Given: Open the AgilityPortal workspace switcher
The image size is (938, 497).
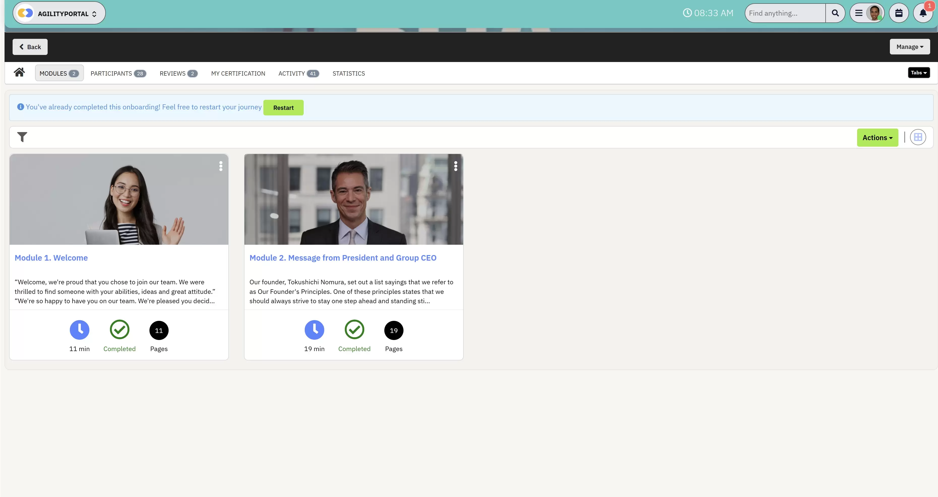Looking at the screenshot, I should [59, 13].
